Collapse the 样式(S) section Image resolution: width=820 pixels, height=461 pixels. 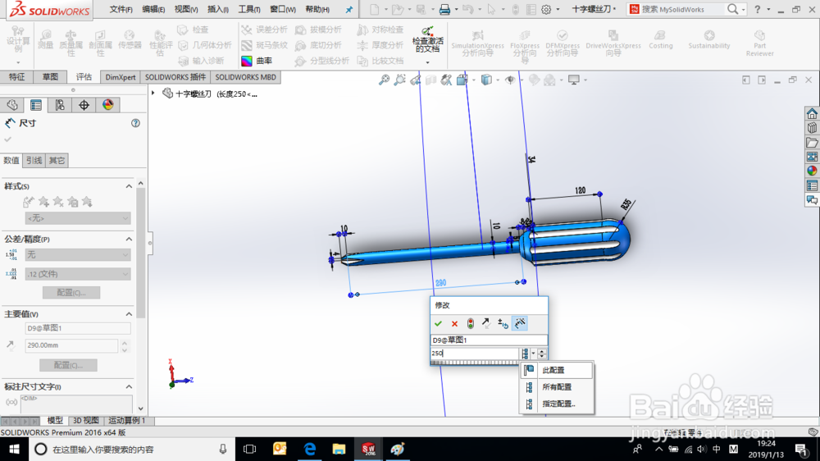[x=129, y=186]
